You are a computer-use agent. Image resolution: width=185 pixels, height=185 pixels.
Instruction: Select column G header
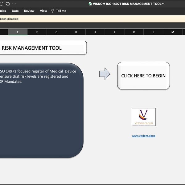click(56, 32)
